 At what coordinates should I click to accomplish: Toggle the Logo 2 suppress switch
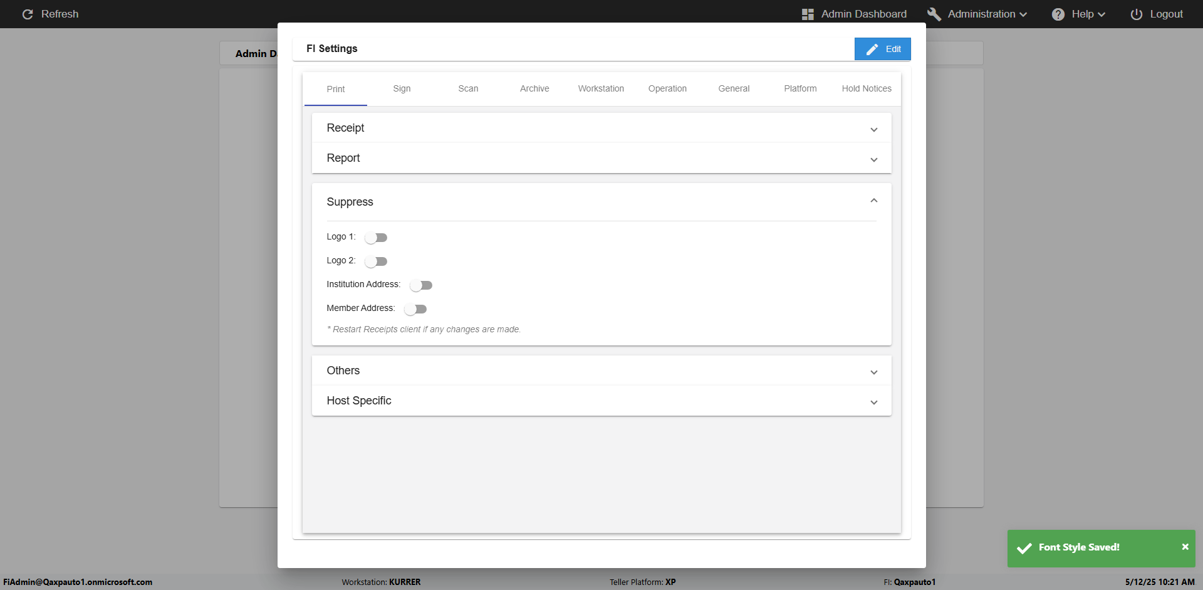click(x=376, y=261)
